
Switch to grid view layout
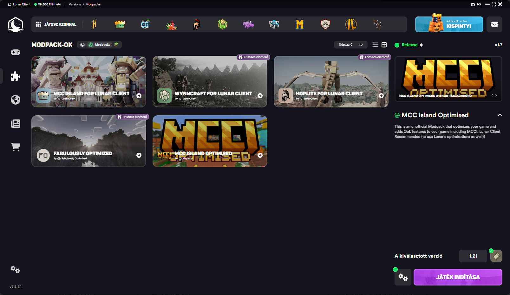(384, 45)
